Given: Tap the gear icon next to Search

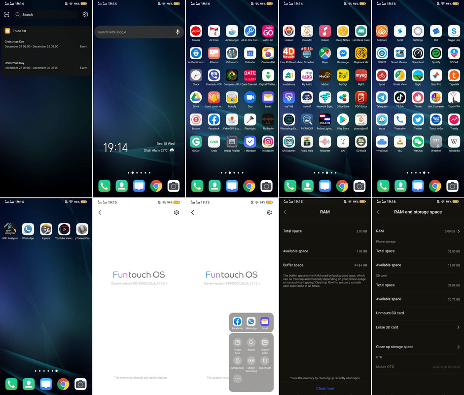Looking at the screenshot, I should point(85,14).
